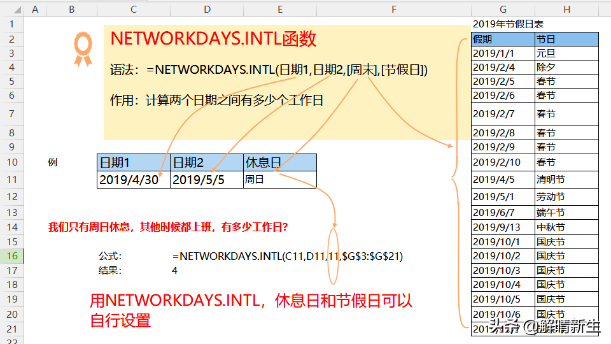Image resolution: width=611 pixels, height=344 pixels.
Task: Click the 结果: label cell
Action: pyautogui.click(x=110, y=271)
